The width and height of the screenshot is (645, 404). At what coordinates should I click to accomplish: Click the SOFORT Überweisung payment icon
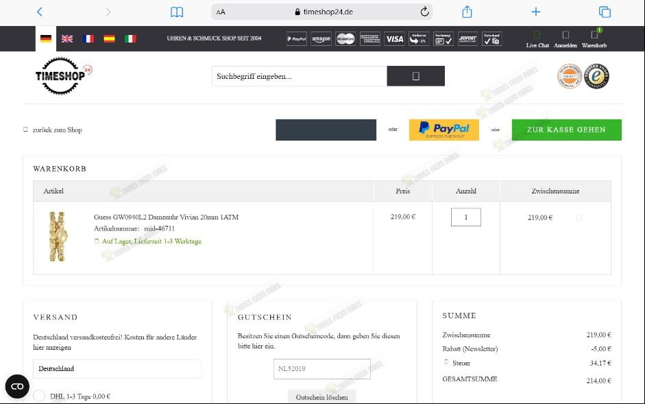coord(467,39)
